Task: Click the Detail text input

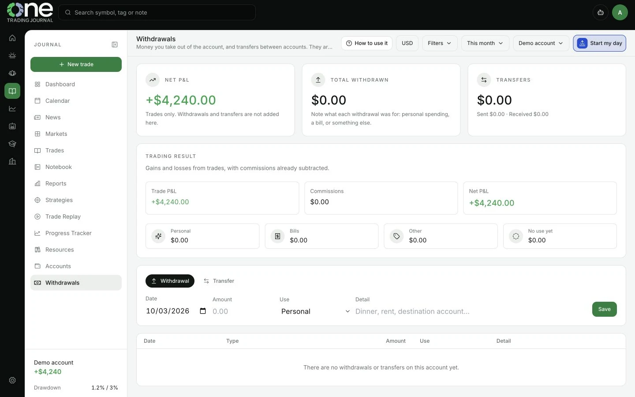Action: tap(471, 311)
